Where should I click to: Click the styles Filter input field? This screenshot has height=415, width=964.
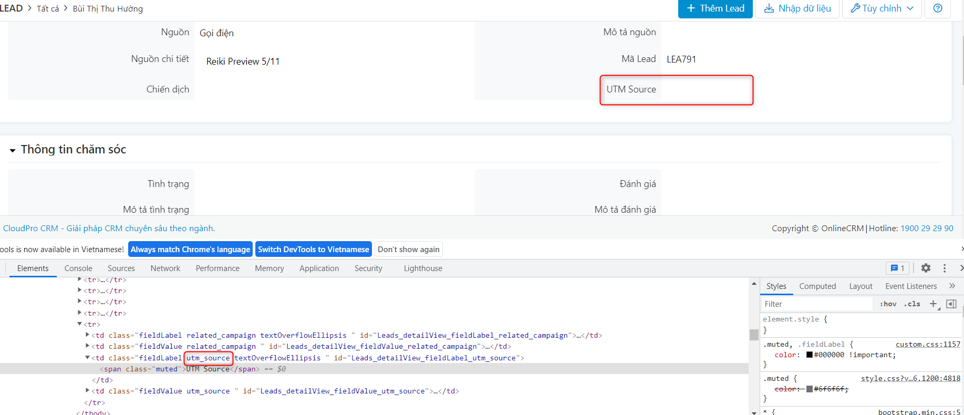coord(817,304)
